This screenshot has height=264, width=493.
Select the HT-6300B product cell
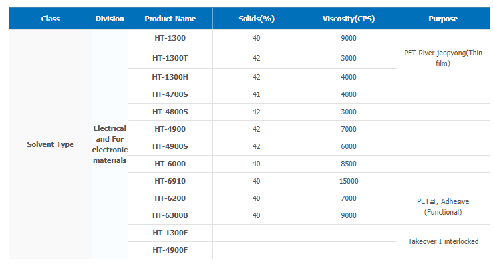click(x=170, y=215)
